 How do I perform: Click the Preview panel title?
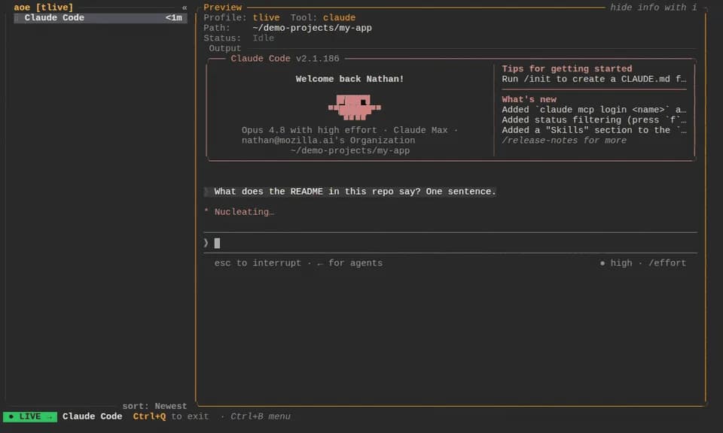tap(222, 8)
